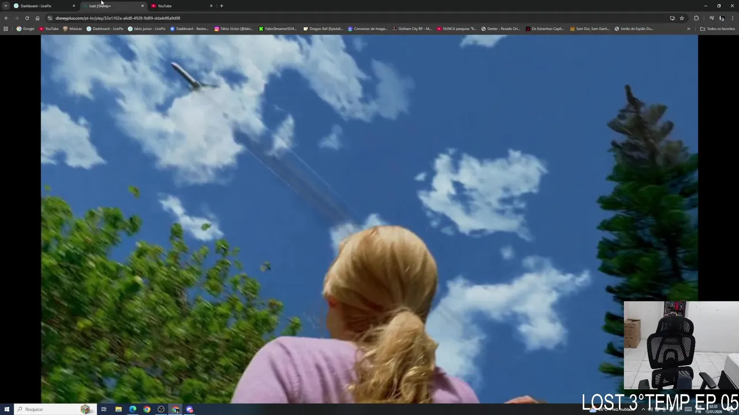This screenshot has height=415, width=739.
Task: Open the browser profile avatar
Action: (722, 18)
